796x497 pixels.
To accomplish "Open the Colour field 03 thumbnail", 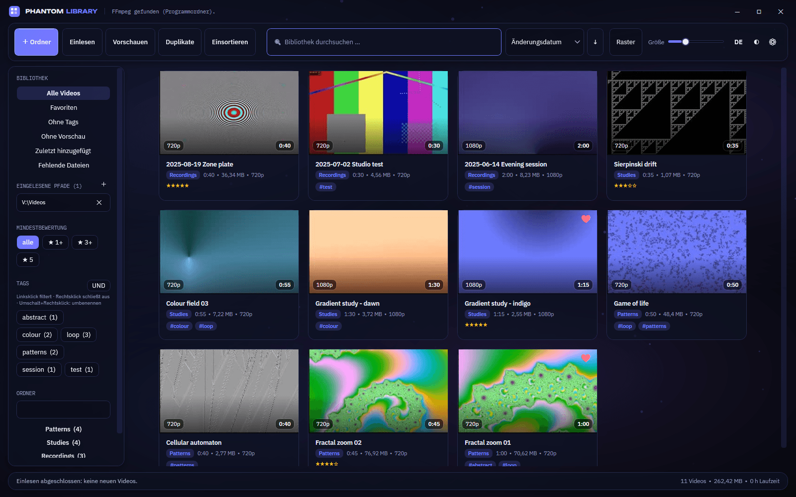I will pyautogui.click(x=229, y=252).
